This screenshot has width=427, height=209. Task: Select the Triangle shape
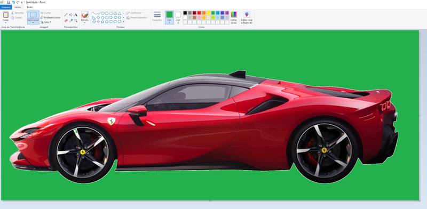tap(120, 13)
